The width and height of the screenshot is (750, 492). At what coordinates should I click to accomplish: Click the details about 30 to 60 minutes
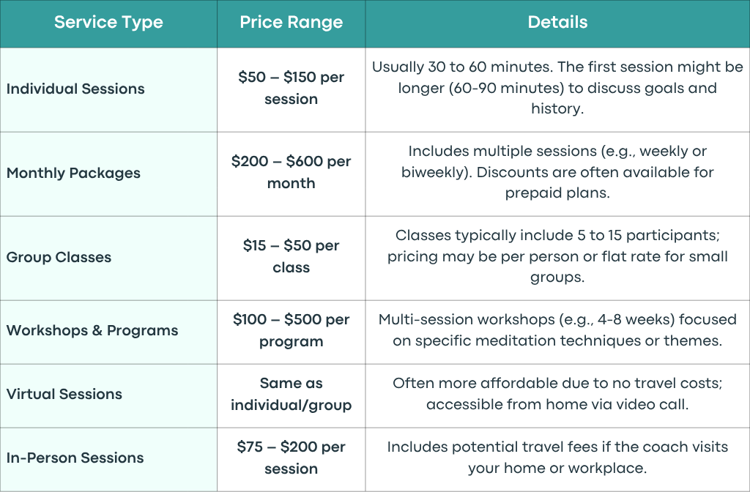[557, 88]
